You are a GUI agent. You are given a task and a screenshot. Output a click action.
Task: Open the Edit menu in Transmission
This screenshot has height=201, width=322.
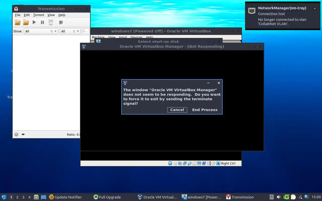pos(27,15)
